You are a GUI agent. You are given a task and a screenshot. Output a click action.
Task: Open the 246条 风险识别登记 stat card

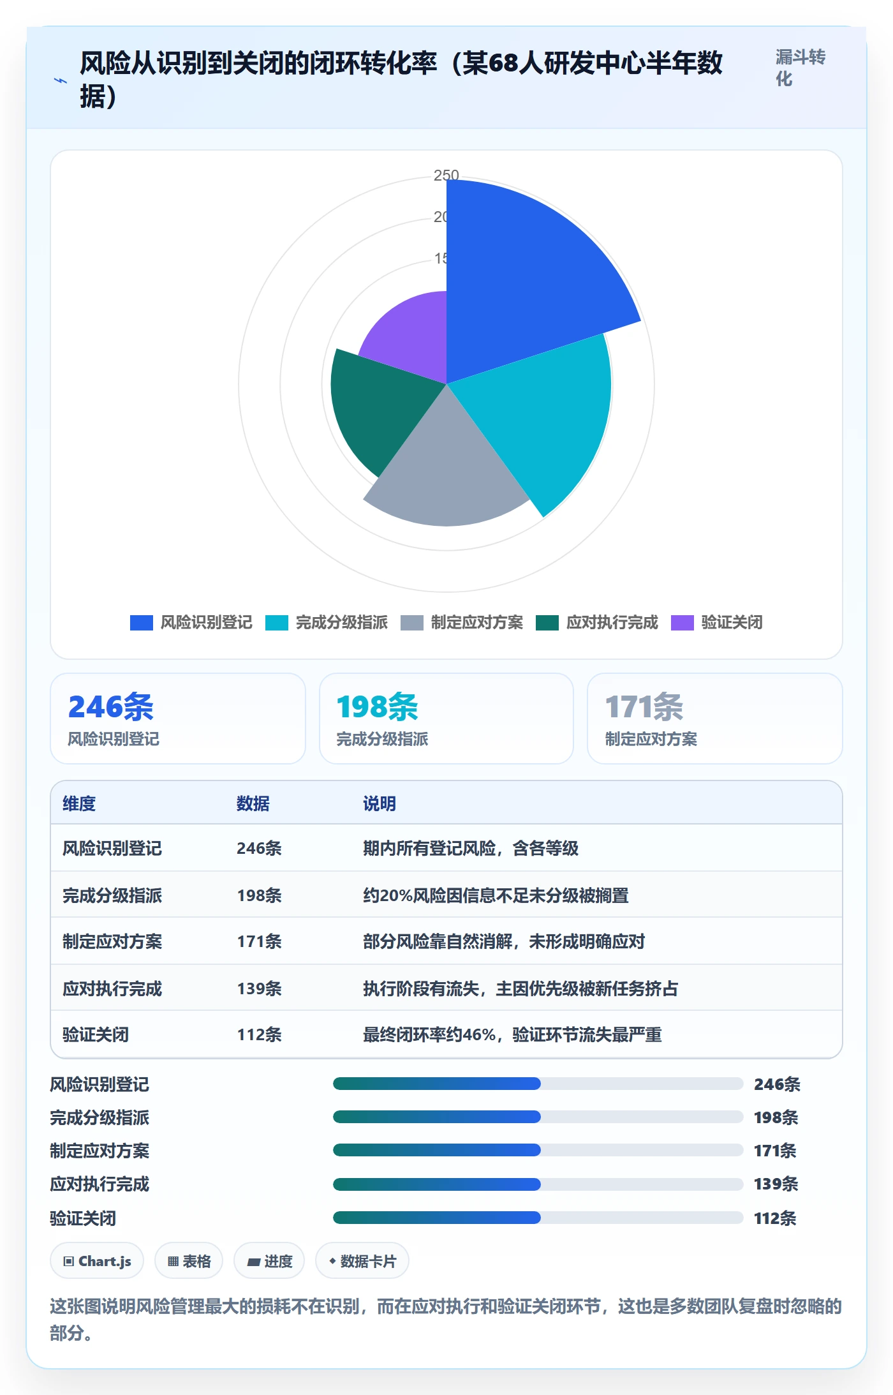pos(178,719)
